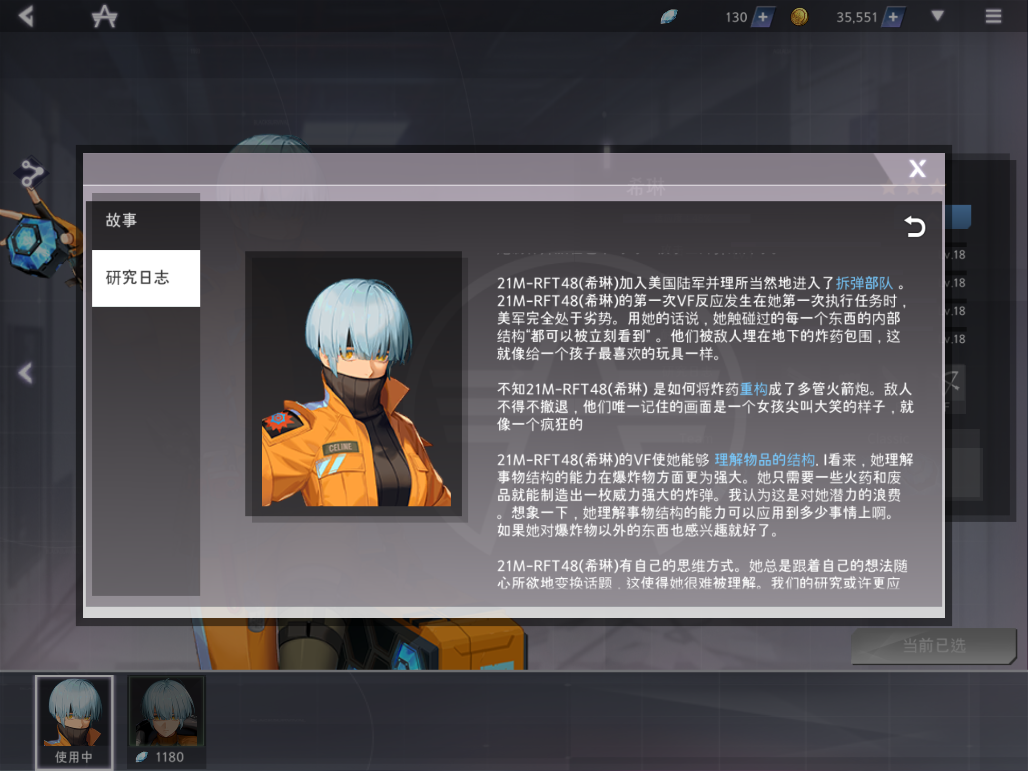Click the return arrow in the dialog
Screen dimensions: 1028x771
[914, 227]
